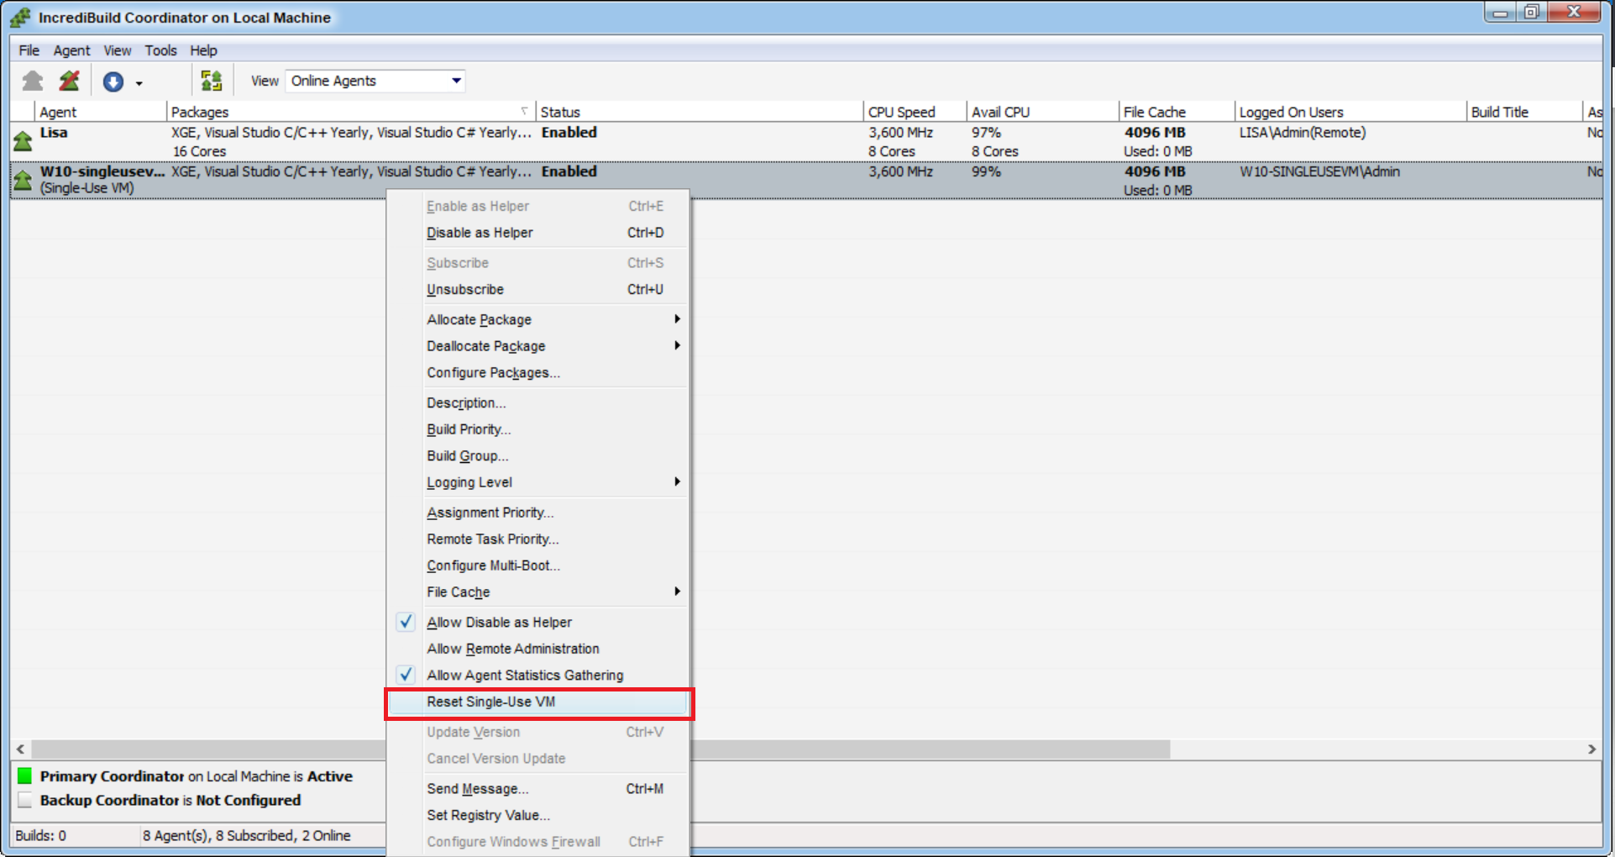Toggle Allow Disable as Helper

tap(537, 622)
